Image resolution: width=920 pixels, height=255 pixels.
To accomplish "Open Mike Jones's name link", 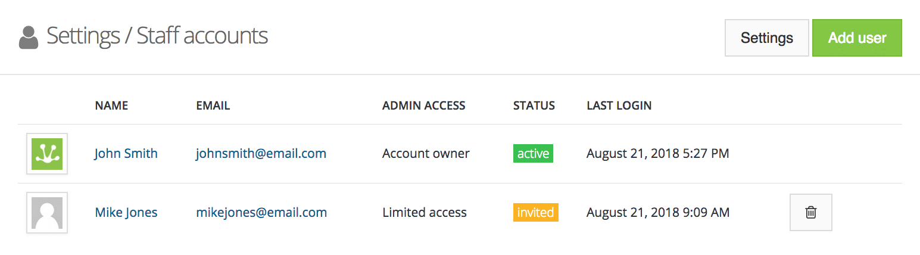I will [126, 213].
